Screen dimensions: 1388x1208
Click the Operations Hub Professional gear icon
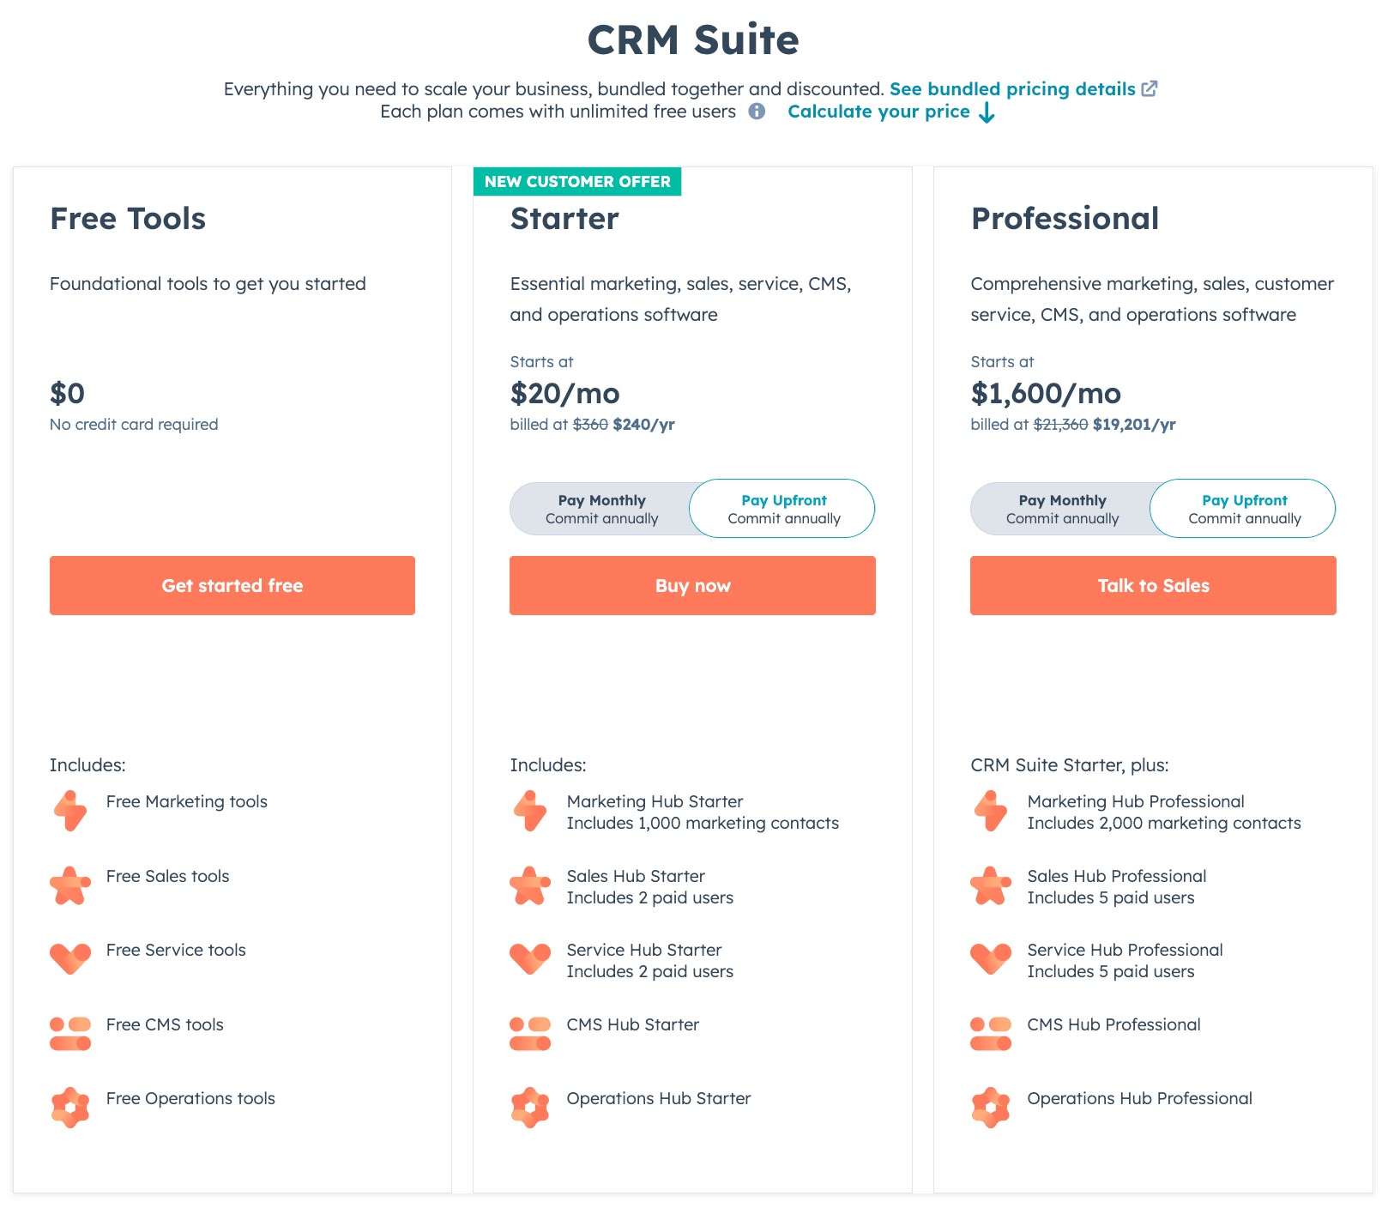pyautogui.click(x=991, y=1108)
